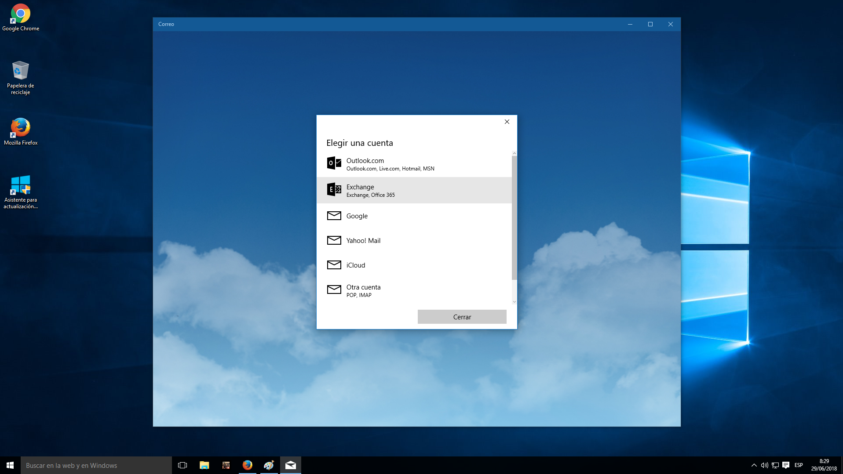Click the Cerrar button
The width and height of the screenshot is (843, 474).
coord(462,317)
